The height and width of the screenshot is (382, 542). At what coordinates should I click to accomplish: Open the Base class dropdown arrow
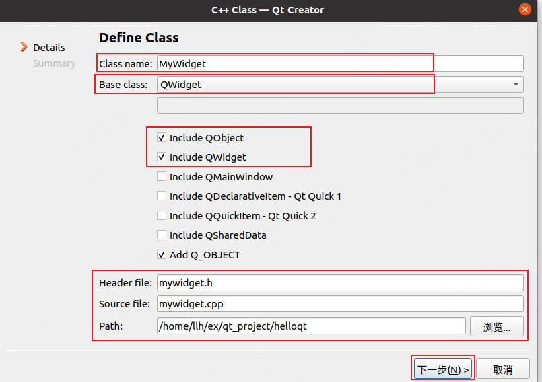pyautogui.click(x=516, y=84)
